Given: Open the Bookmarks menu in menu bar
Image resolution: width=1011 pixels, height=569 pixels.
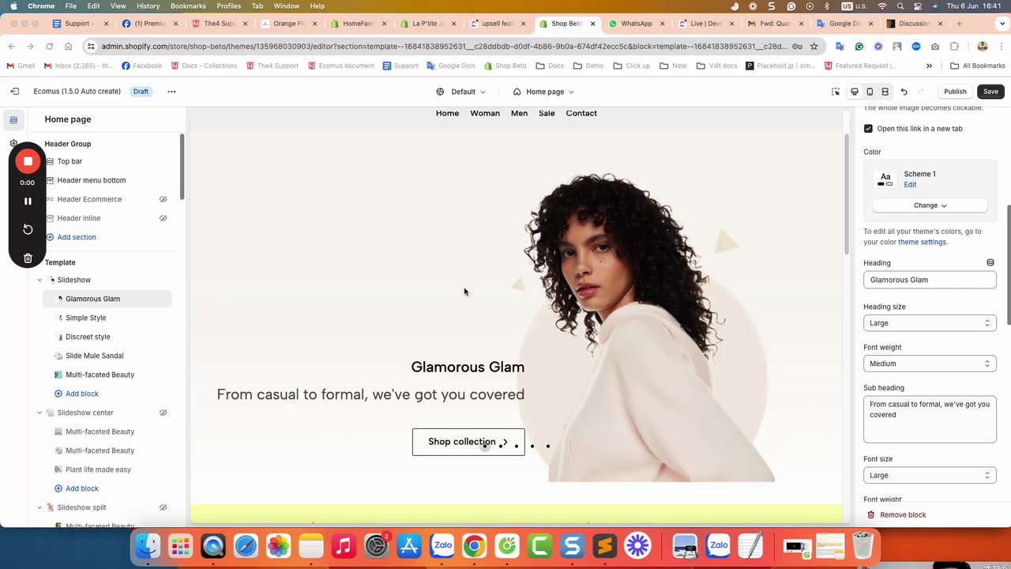Looking at the screenshot, I should pyautogui.click(x=188, y=6).
